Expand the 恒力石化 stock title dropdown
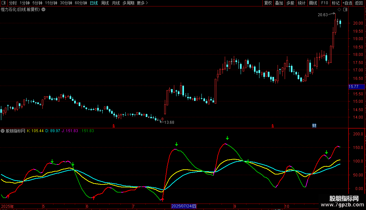Image resolution: width=366 pixels, height=210 pixels. pyautogui.click(x=43, y=9)
